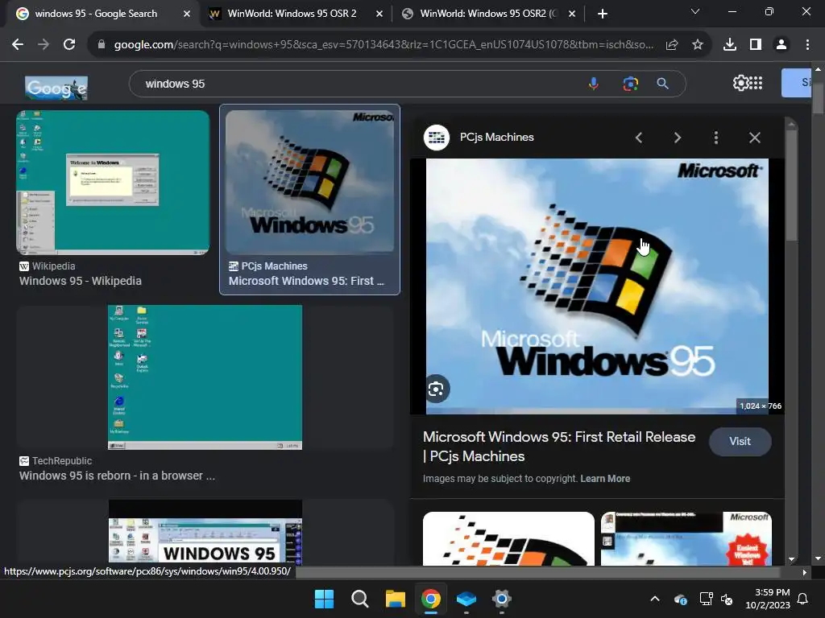Click the preview panel scrollbar thumb
Image resolution: width=825 pixels, height=618 pixels.
coord(791,185)
